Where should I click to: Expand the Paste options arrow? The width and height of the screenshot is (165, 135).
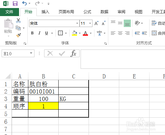tap(8, 36)
